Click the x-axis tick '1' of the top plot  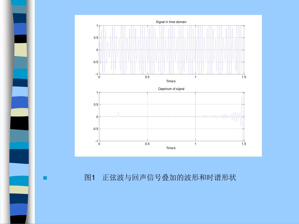(x=195, y=77)
